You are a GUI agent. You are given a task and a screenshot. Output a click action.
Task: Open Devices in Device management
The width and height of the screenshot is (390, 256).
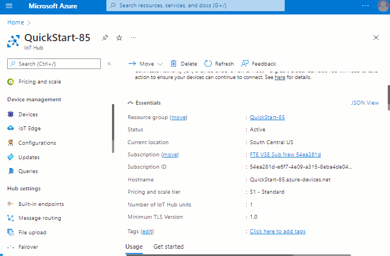pos(28,115)
